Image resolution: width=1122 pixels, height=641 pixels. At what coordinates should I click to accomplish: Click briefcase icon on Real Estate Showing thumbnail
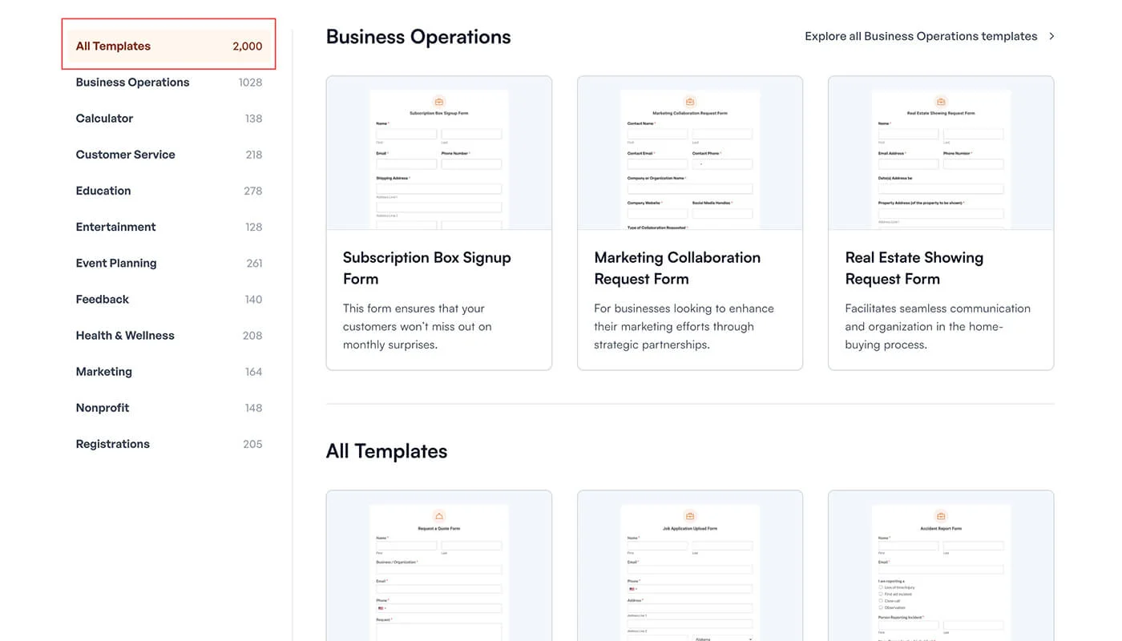tap(941, 102)
